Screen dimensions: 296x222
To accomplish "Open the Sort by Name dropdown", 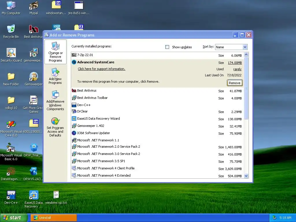I will [245, 47].
